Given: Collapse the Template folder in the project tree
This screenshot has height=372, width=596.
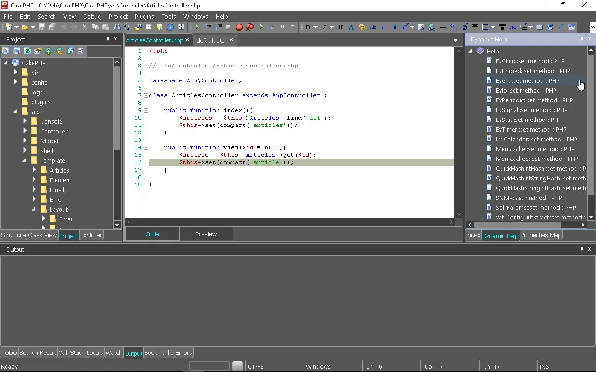Looking at the screenshot, I should click(25, 160).
